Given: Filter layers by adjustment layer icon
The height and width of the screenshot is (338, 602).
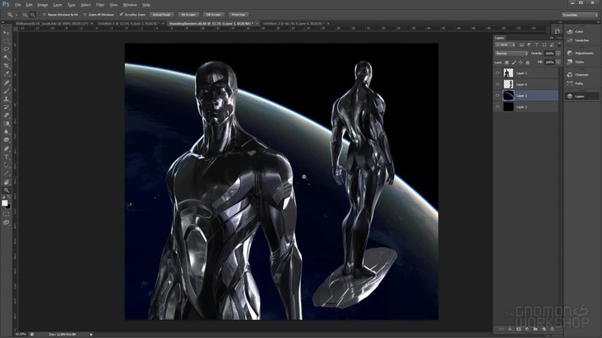Looking at the screenshot, I should click(x=529, y=45).
